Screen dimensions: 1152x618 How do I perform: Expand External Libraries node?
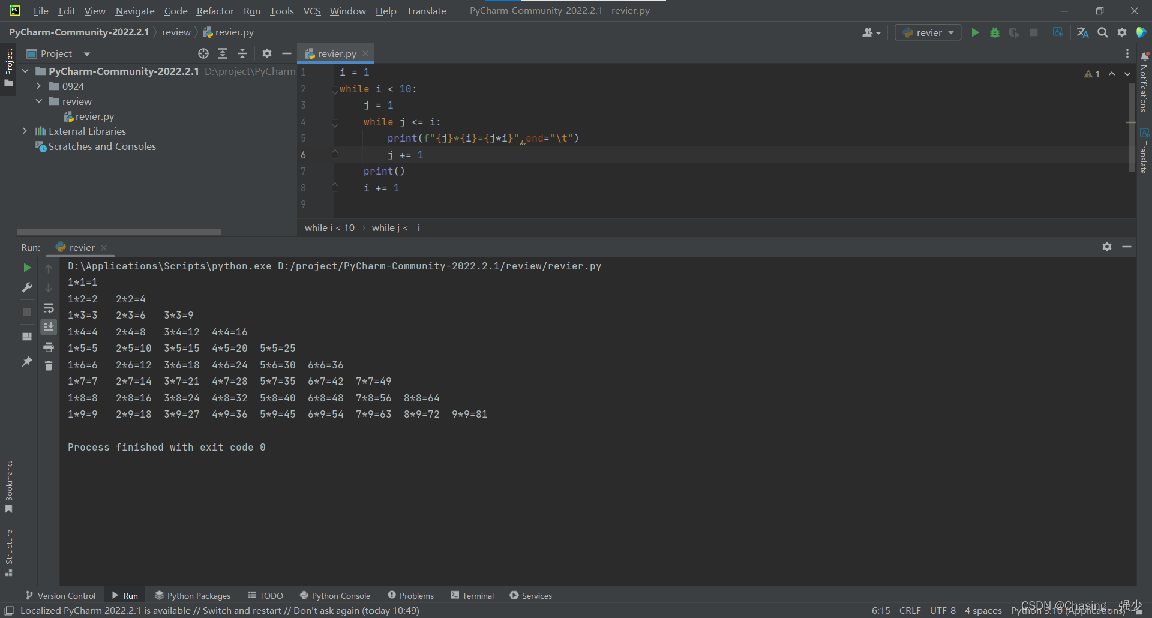point(25,131)
